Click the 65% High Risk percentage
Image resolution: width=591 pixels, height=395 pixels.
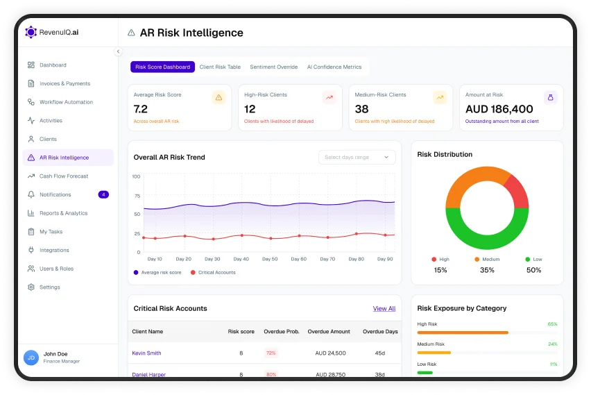click(552, 323)
